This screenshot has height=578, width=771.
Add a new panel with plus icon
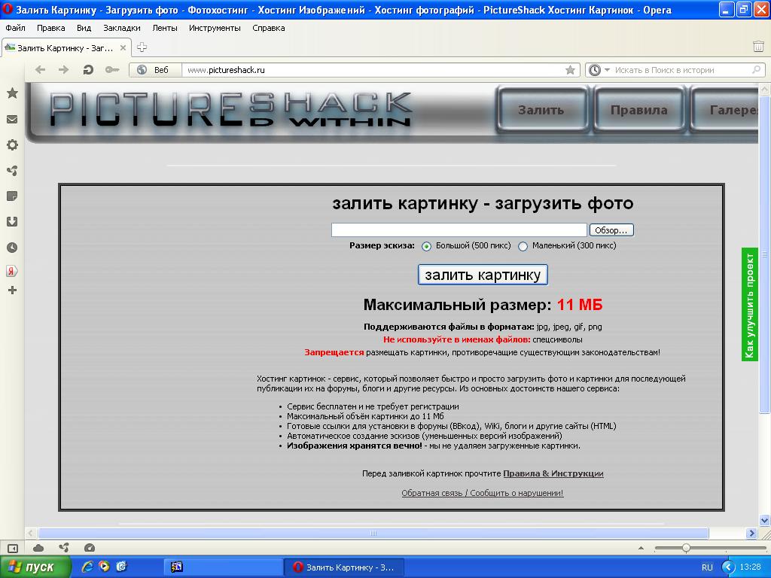pos(12,291)
